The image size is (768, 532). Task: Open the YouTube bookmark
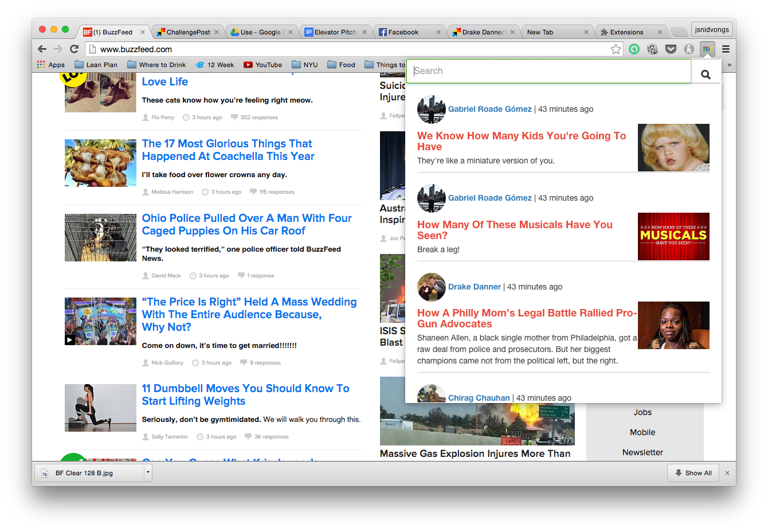(x=263, y=65)
